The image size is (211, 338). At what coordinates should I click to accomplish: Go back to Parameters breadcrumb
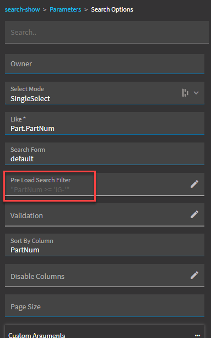66,9
